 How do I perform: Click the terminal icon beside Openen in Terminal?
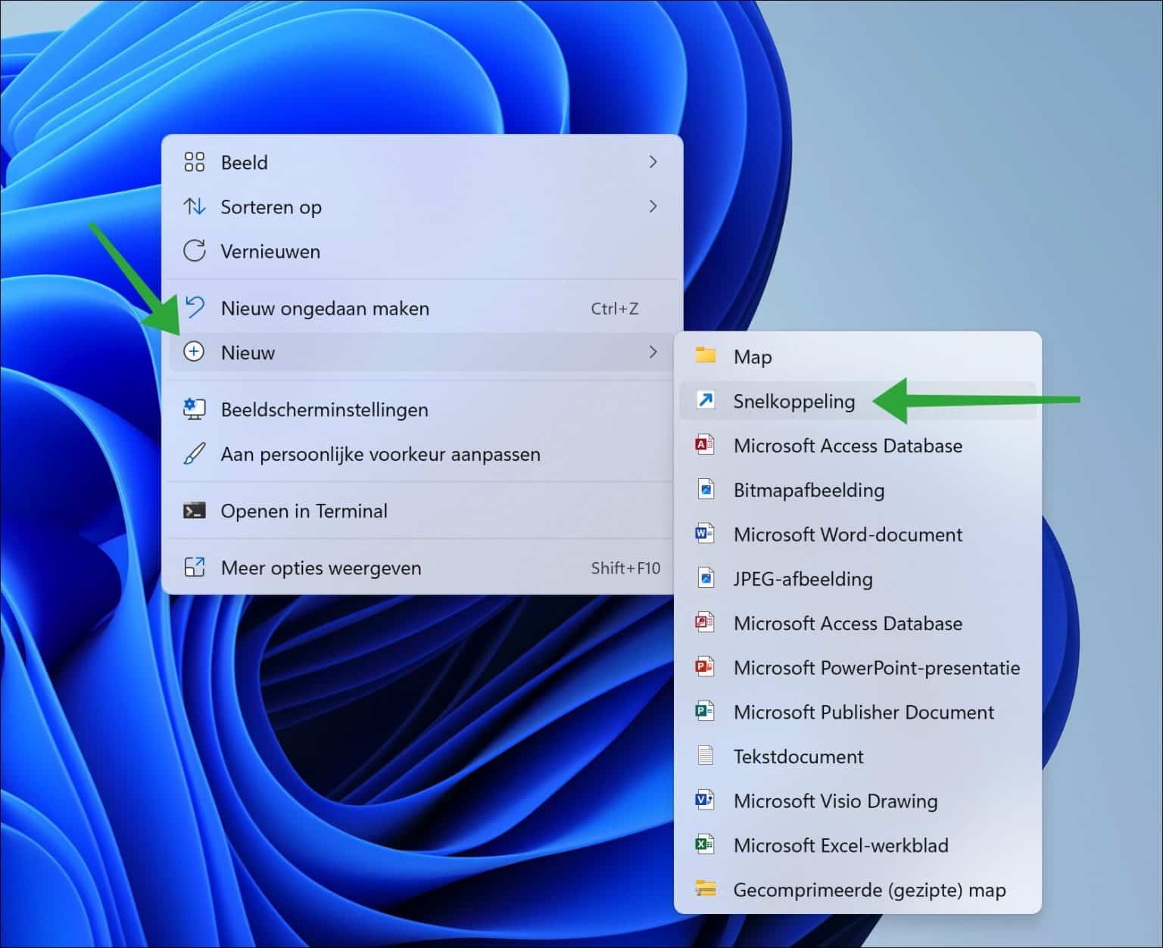195,511
